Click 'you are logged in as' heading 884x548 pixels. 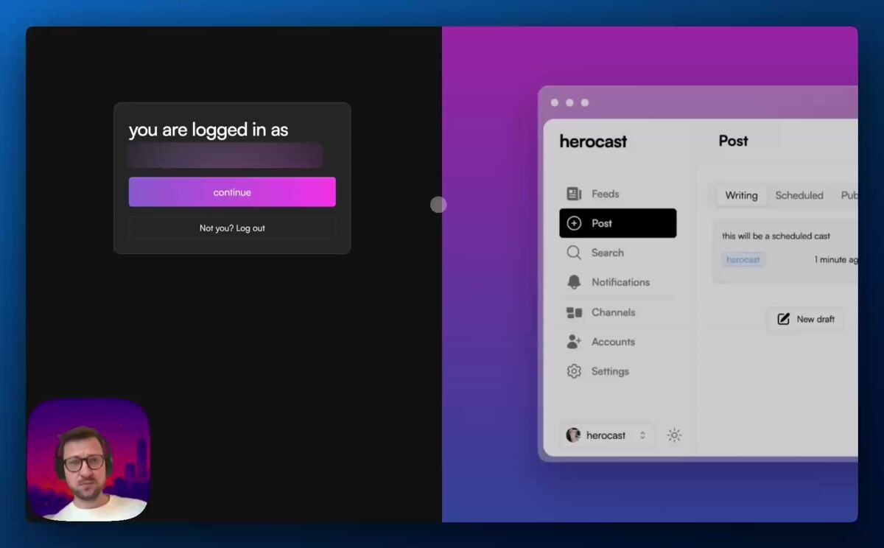tap(208, 130)
